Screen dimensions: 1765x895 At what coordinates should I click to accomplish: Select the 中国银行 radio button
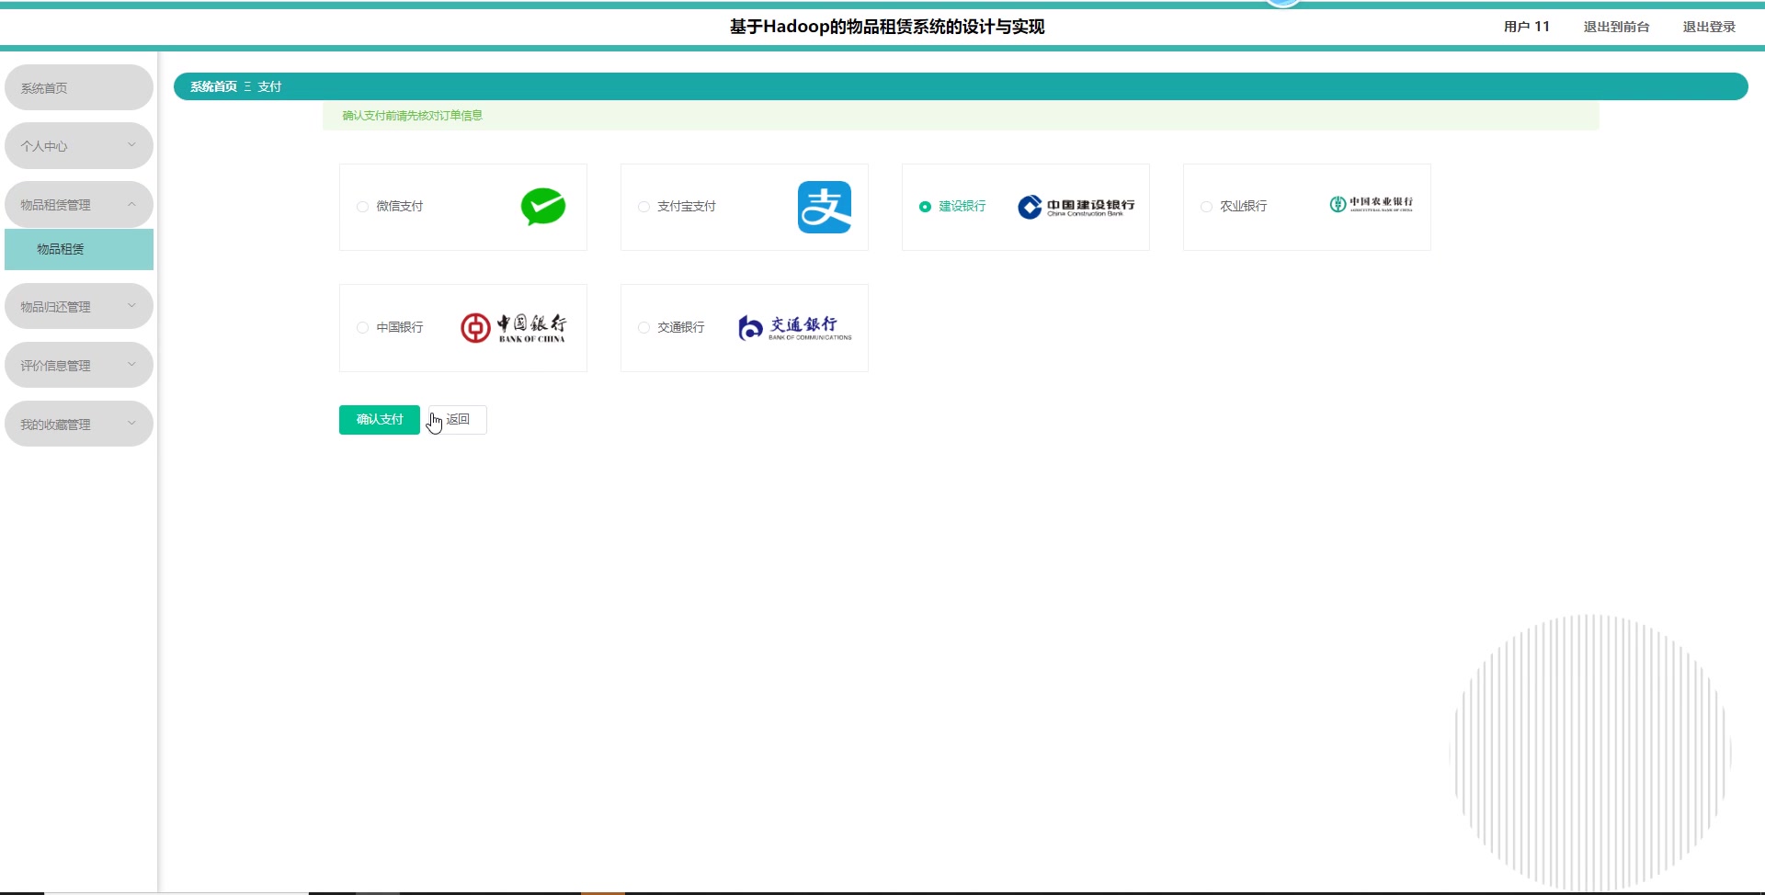tap(362, 328)
